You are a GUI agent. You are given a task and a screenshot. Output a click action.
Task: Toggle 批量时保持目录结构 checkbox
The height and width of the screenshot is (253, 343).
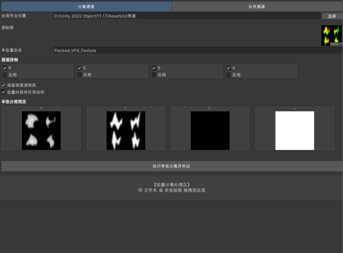pyautogui.click(x=3, y=92)
